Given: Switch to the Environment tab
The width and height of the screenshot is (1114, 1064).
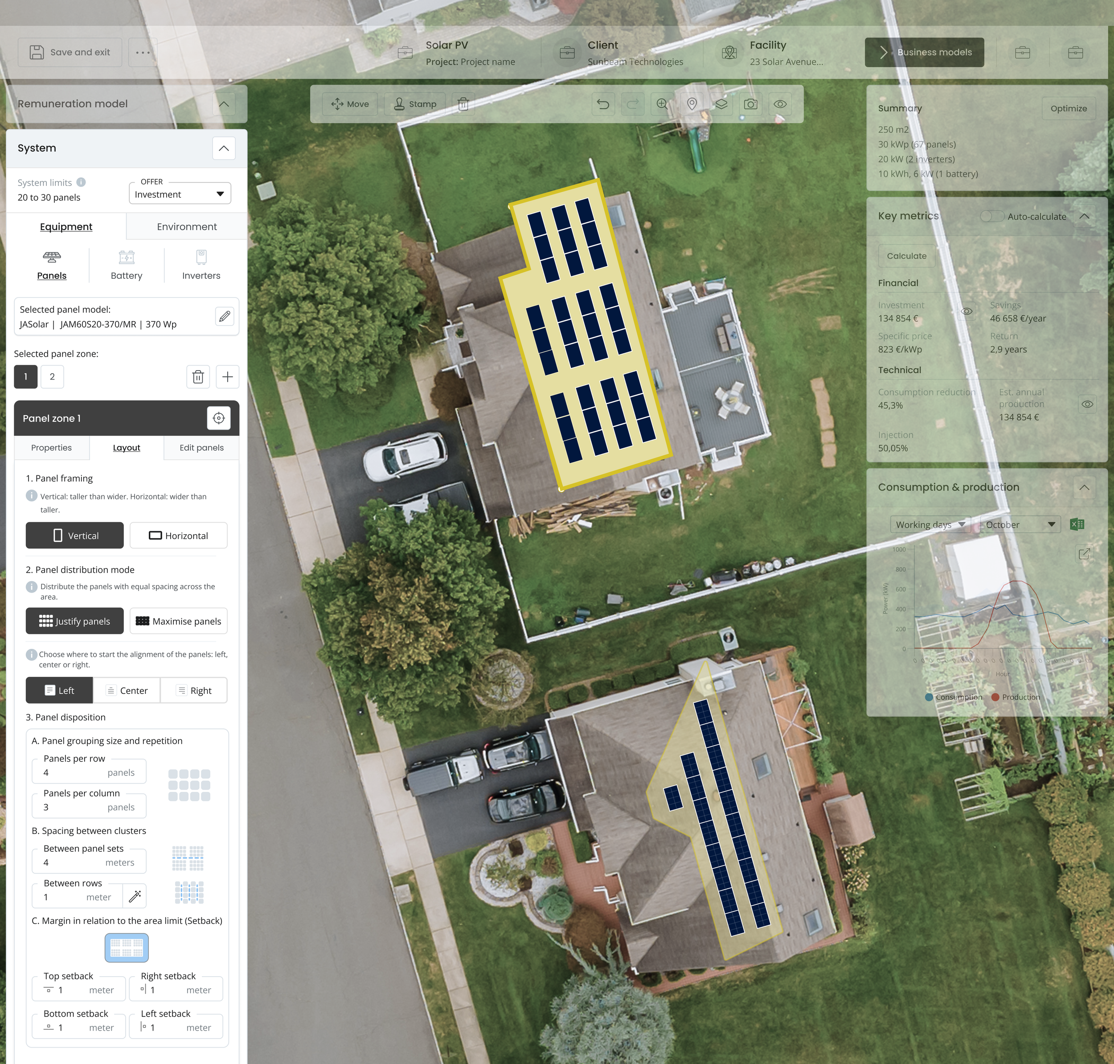Looking at the screenshot, I should point(186,227).
